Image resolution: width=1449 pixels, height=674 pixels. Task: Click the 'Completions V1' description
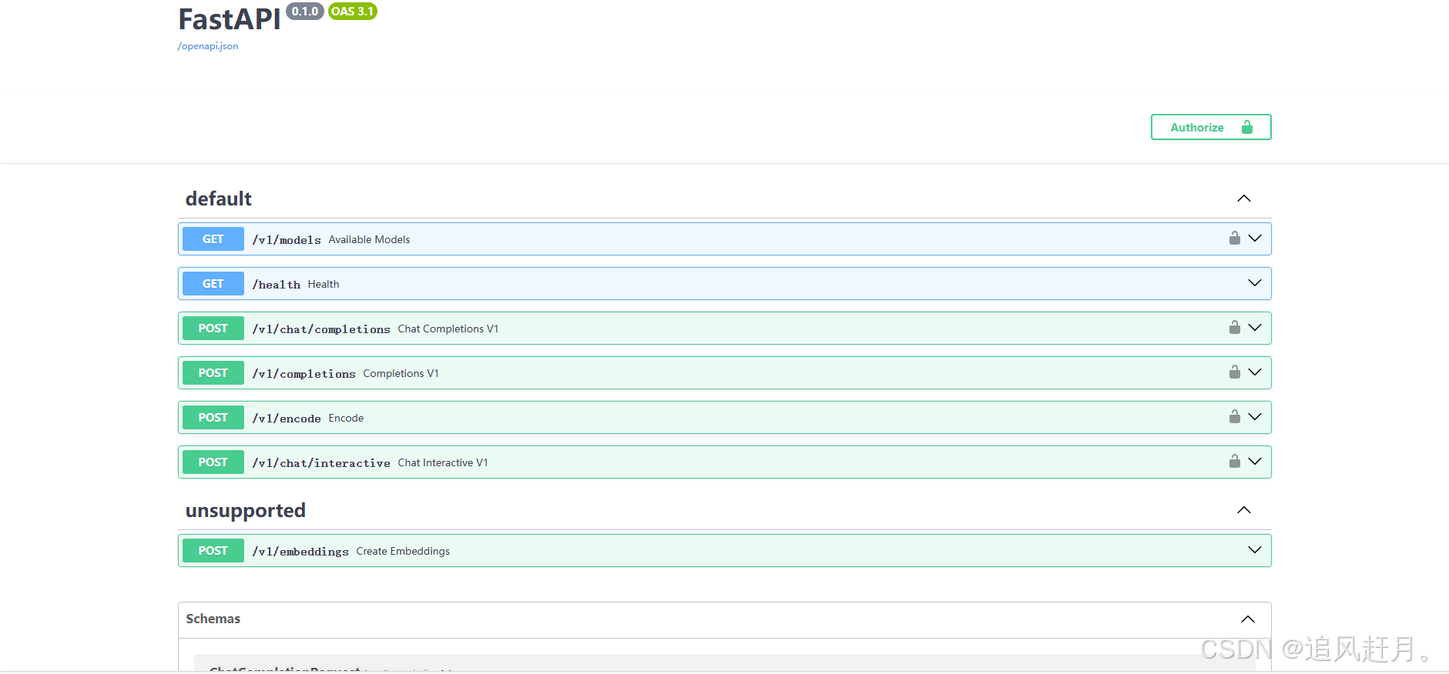(x=401, y=373)
